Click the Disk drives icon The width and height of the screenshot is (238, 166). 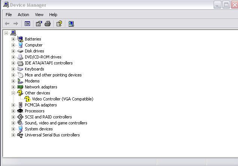(20, 51)
